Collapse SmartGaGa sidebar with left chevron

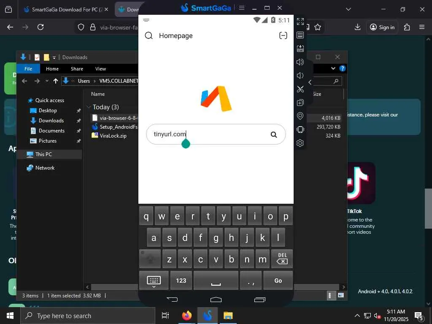coord(310,82)
